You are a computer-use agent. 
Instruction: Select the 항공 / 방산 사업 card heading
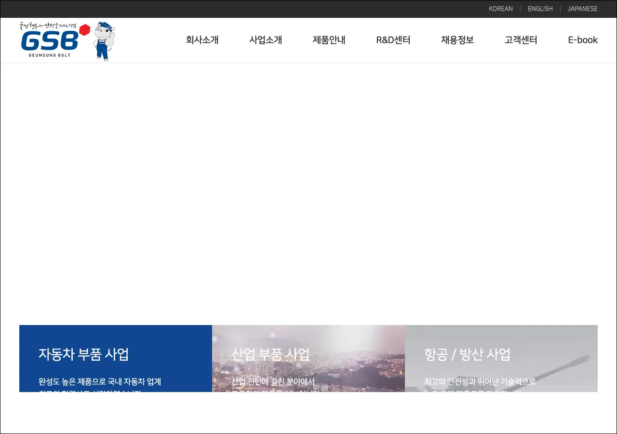coord(467,354)
